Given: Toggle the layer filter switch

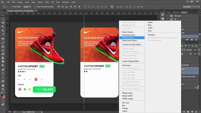Looking at the screenshot, I should pos(200,46).
